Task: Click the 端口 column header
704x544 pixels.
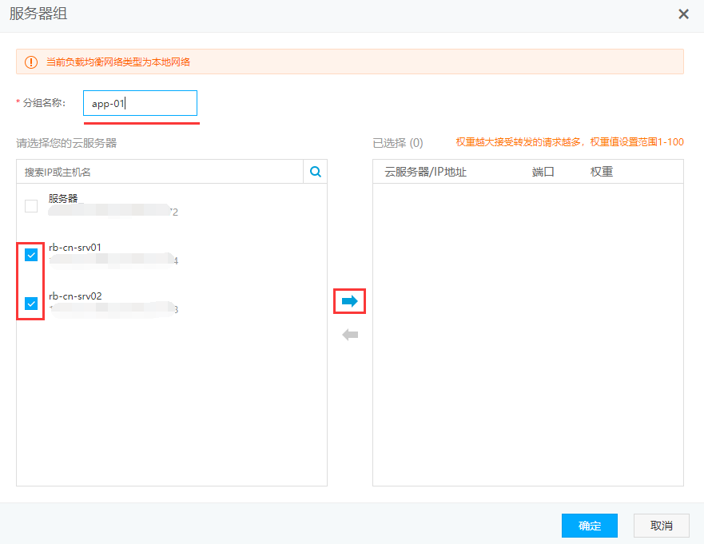Action: [x=543, y=172]
